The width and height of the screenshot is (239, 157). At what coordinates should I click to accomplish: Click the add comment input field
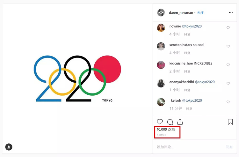pyautogui.click(x=188, y=147)
